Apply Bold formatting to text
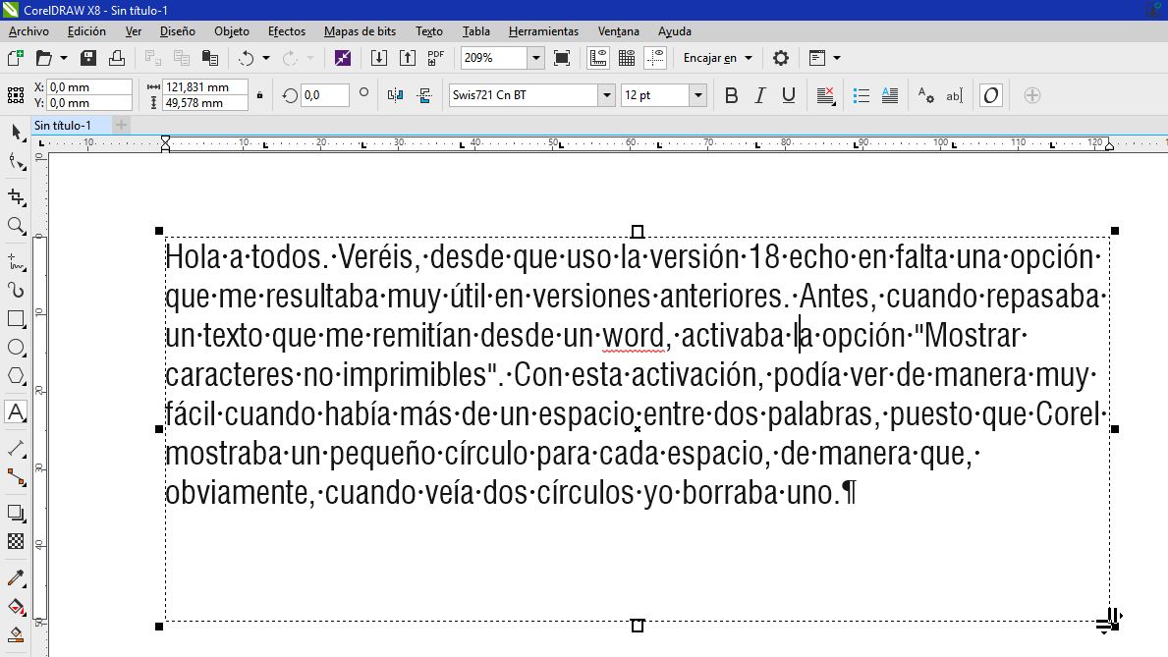This screenshot has width=1168, height=657. coord(731,95)
